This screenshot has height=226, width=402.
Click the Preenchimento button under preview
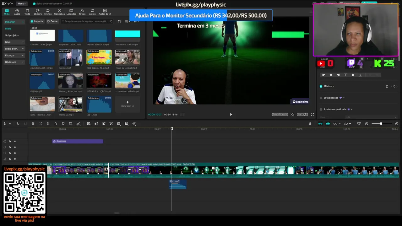pos(280,115)
